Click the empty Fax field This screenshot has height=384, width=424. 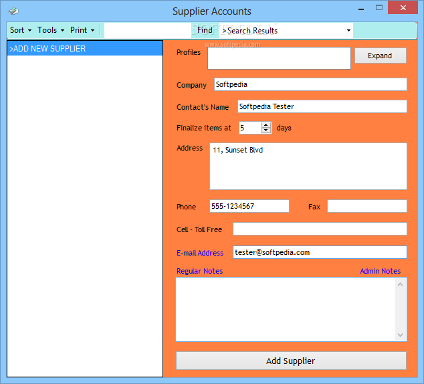[367, 206]
